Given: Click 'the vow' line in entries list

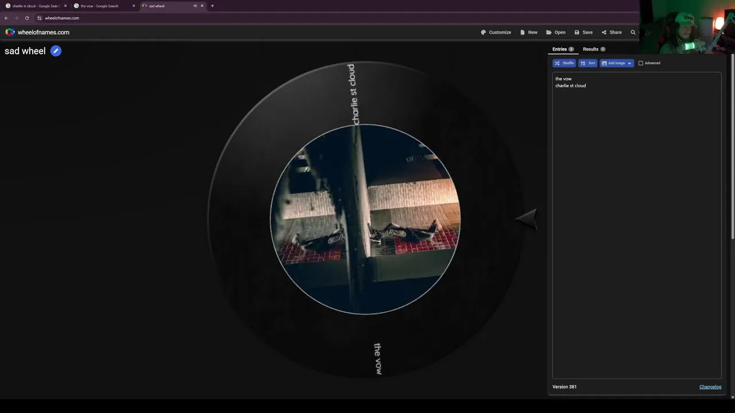Looking at the screenshot, I should click(x=563, y=79).
